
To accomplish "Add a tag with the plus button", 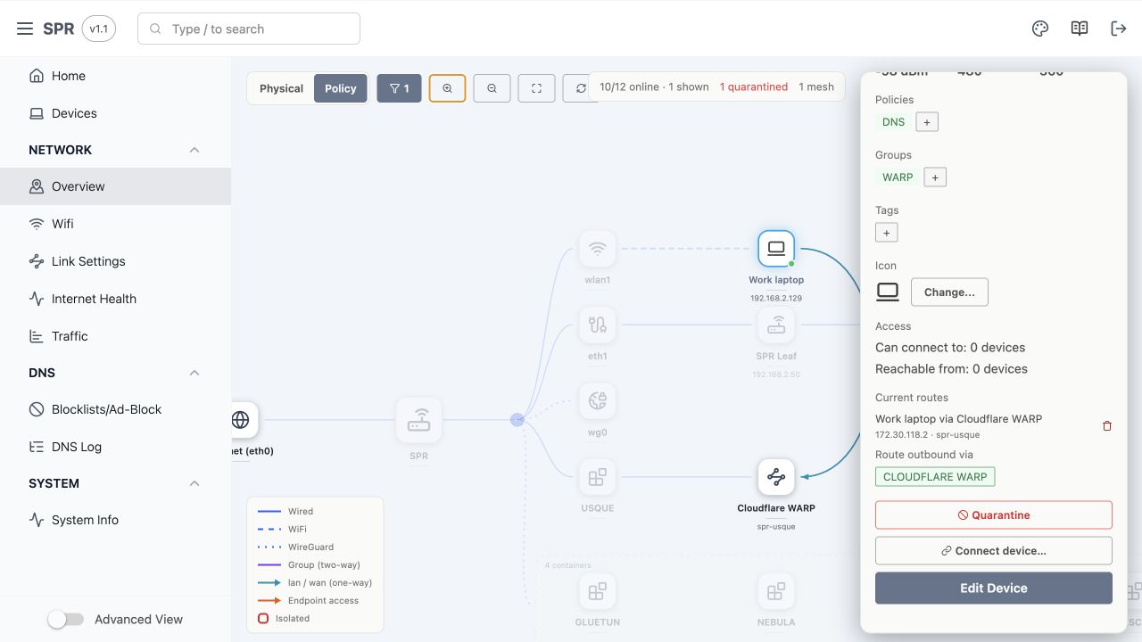I will 887,233.
